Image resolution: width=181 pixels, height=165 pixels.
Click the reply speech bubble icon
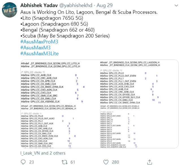(x=23, y=162)
